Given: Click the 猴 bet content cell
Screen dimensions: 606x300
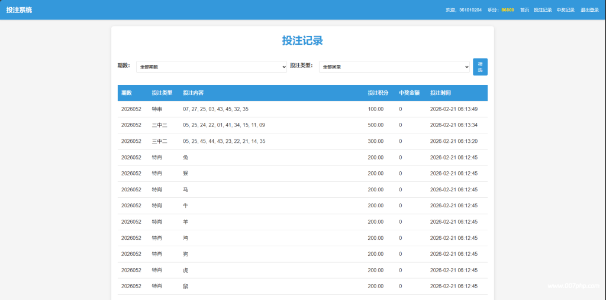Looking at the screenshot, I should tap(185, 174).
